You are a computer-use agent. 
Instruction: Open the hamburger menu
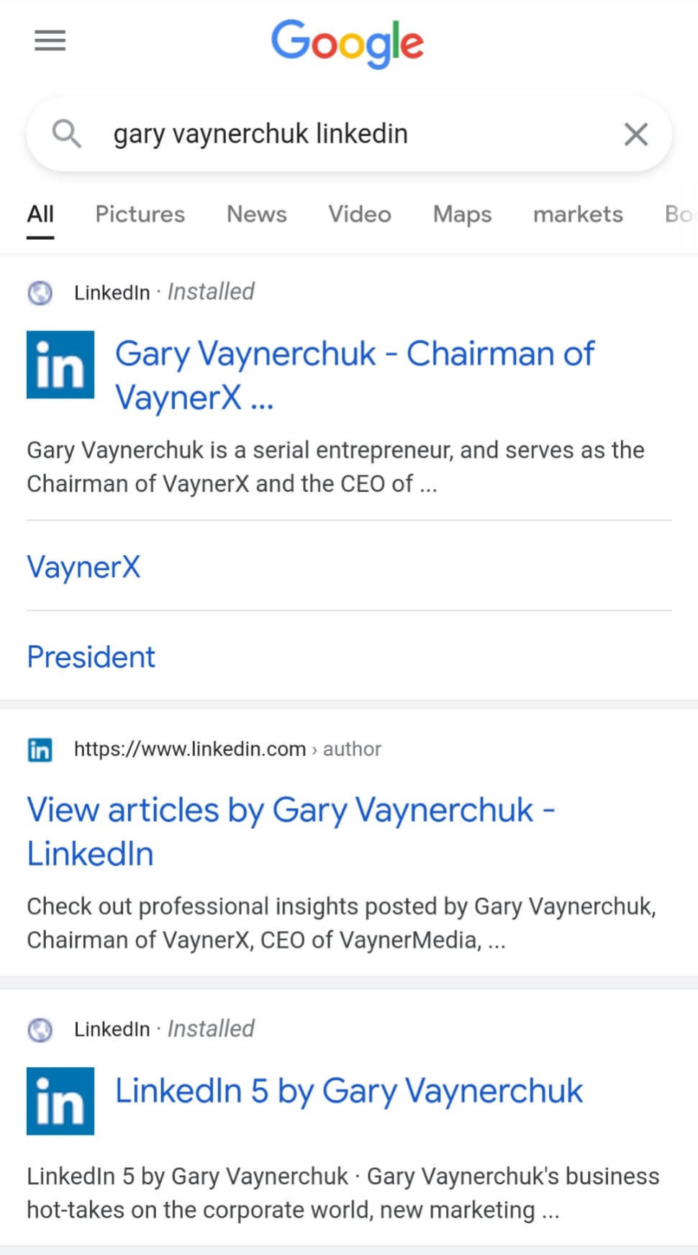point(50,40)
